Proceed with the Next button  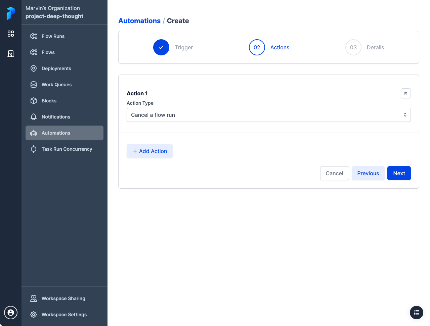click(399, 173)
